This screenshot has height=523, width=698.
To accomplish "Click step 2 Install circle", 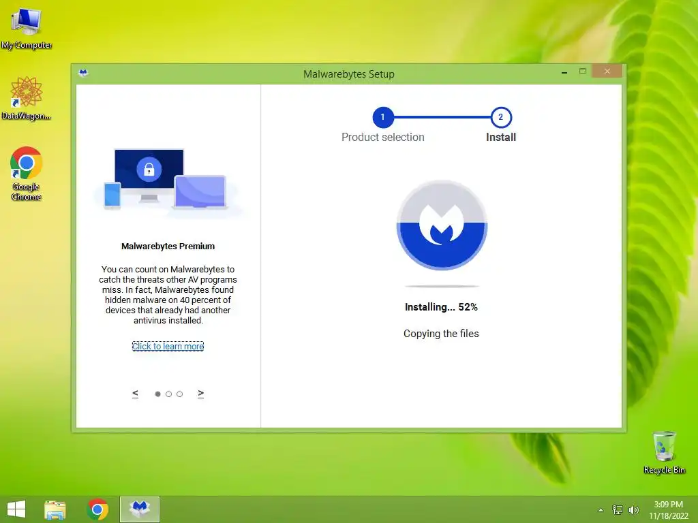I will (501, 117).
